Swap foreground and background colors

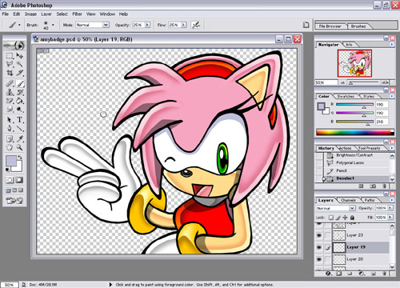pyautogui.click(x=19, y=158)
